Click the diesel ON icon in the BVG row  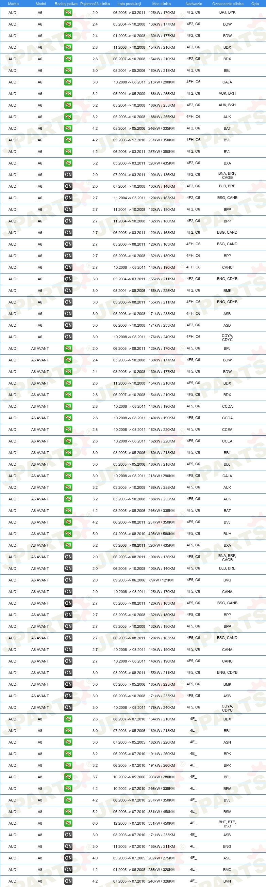tap(68, 580)
